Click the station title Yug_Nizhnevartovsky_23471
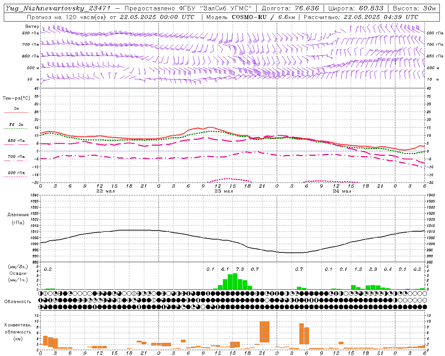445x356 pixels. (x=58, y=8)
